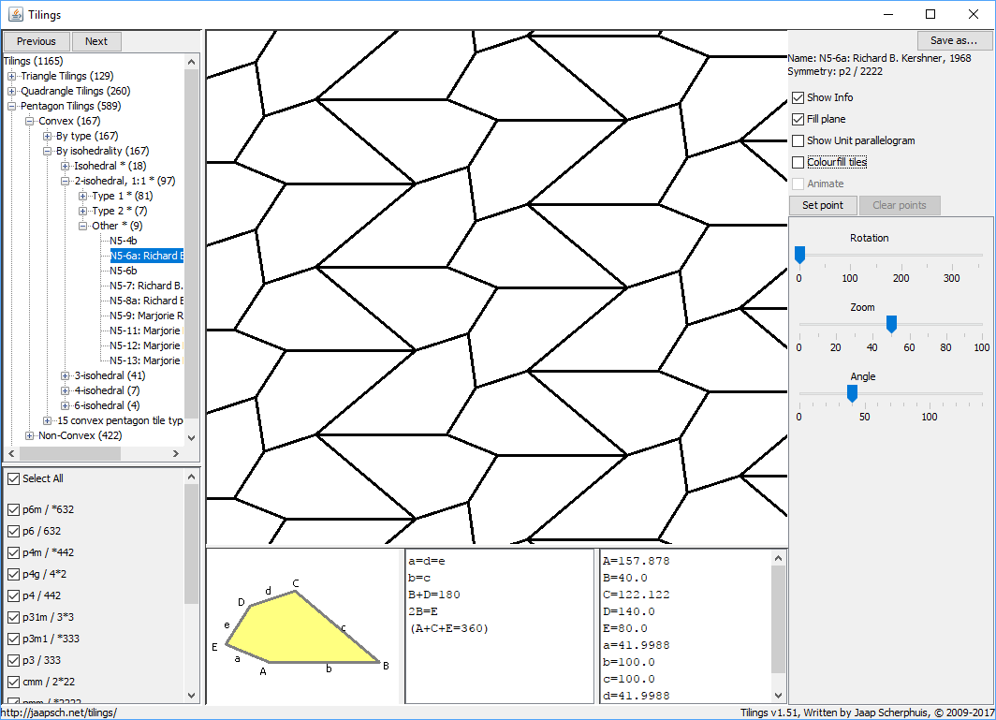The width and height of the screenshot is (996, 720).
Task: Uncheck the p4g / 4*2 symmetry filter
Action: (x=13, y=575)
